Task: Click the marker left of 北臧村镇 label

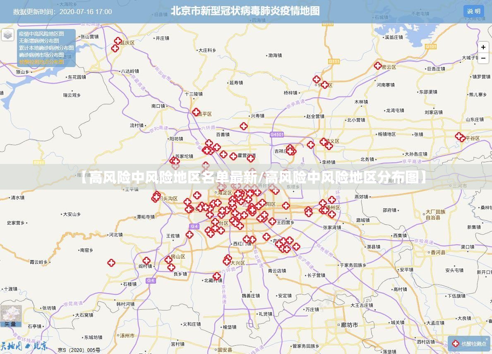Action: pos(217,276)
